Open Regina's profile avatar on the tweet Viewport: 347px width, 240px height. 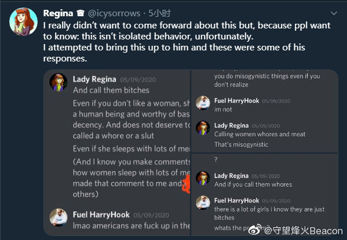[23, 21]
